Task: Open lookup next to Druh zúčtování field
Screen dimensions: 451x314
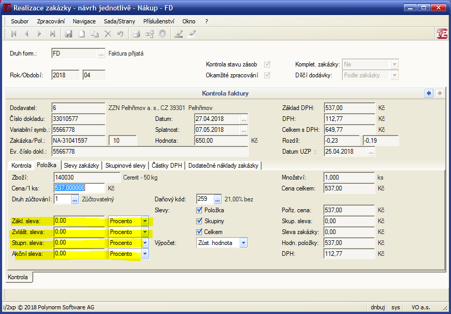Action: 75,199
